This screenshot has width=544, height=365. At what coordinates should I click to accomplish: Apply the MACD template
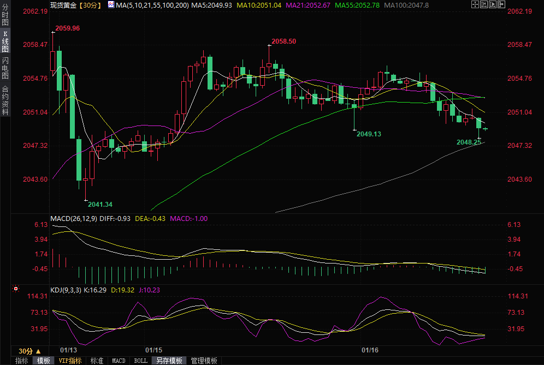pos(119,361)
